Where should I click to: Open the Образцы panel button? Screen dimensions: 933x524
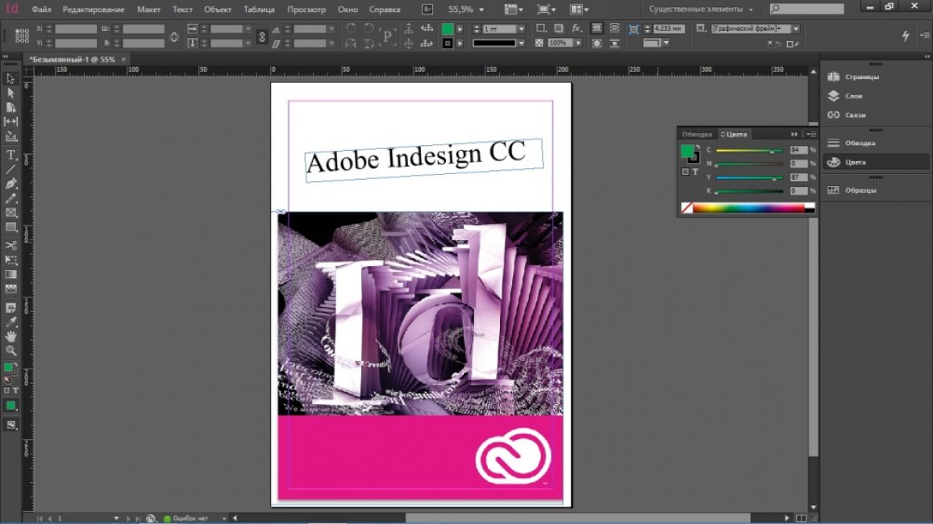click(860, 190)
